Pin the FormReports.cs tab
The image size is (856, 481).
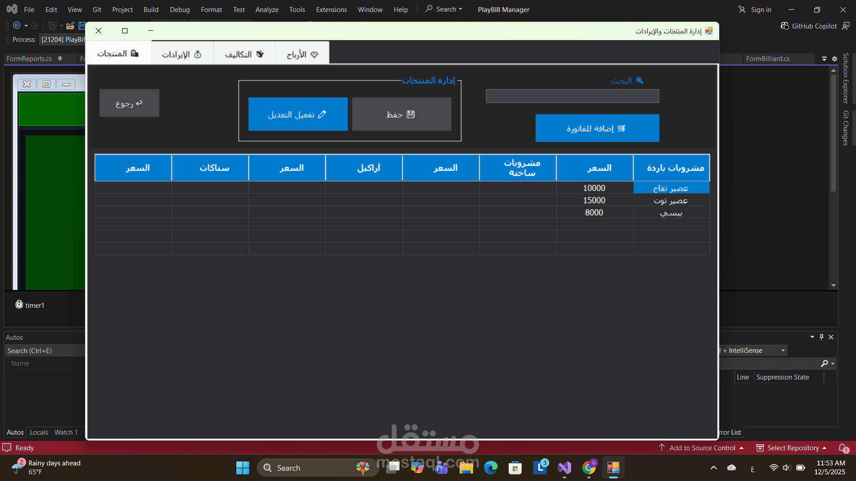(60, 59)
